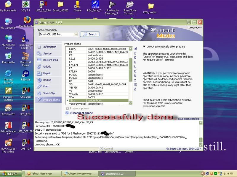Open the Platform4 Player desktop shortcut
This screenshot has width=237, height=177.
point(26,60)
